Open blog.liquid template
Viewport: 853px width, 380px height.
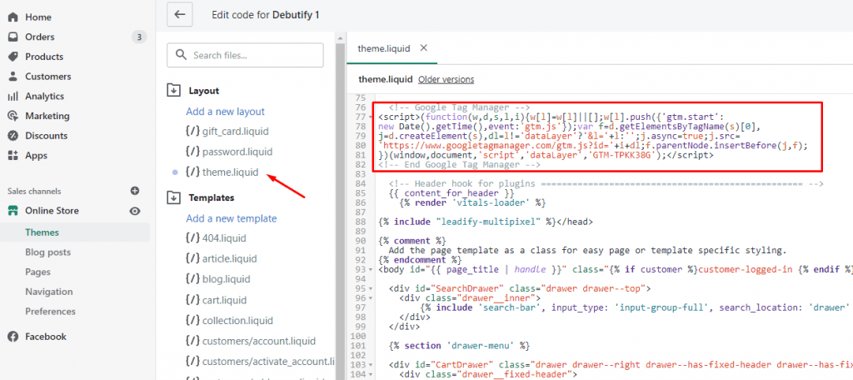tap(217, 279)
